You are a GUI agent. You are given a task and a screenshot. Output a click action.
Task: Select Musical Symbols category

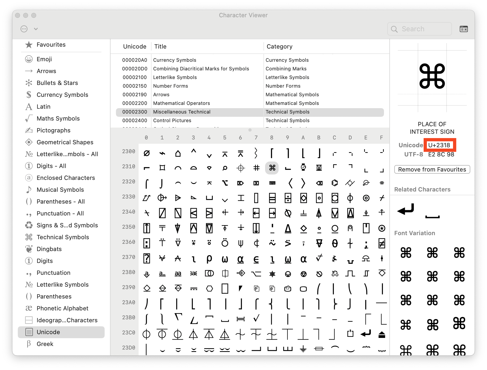(x=61, y=190)
